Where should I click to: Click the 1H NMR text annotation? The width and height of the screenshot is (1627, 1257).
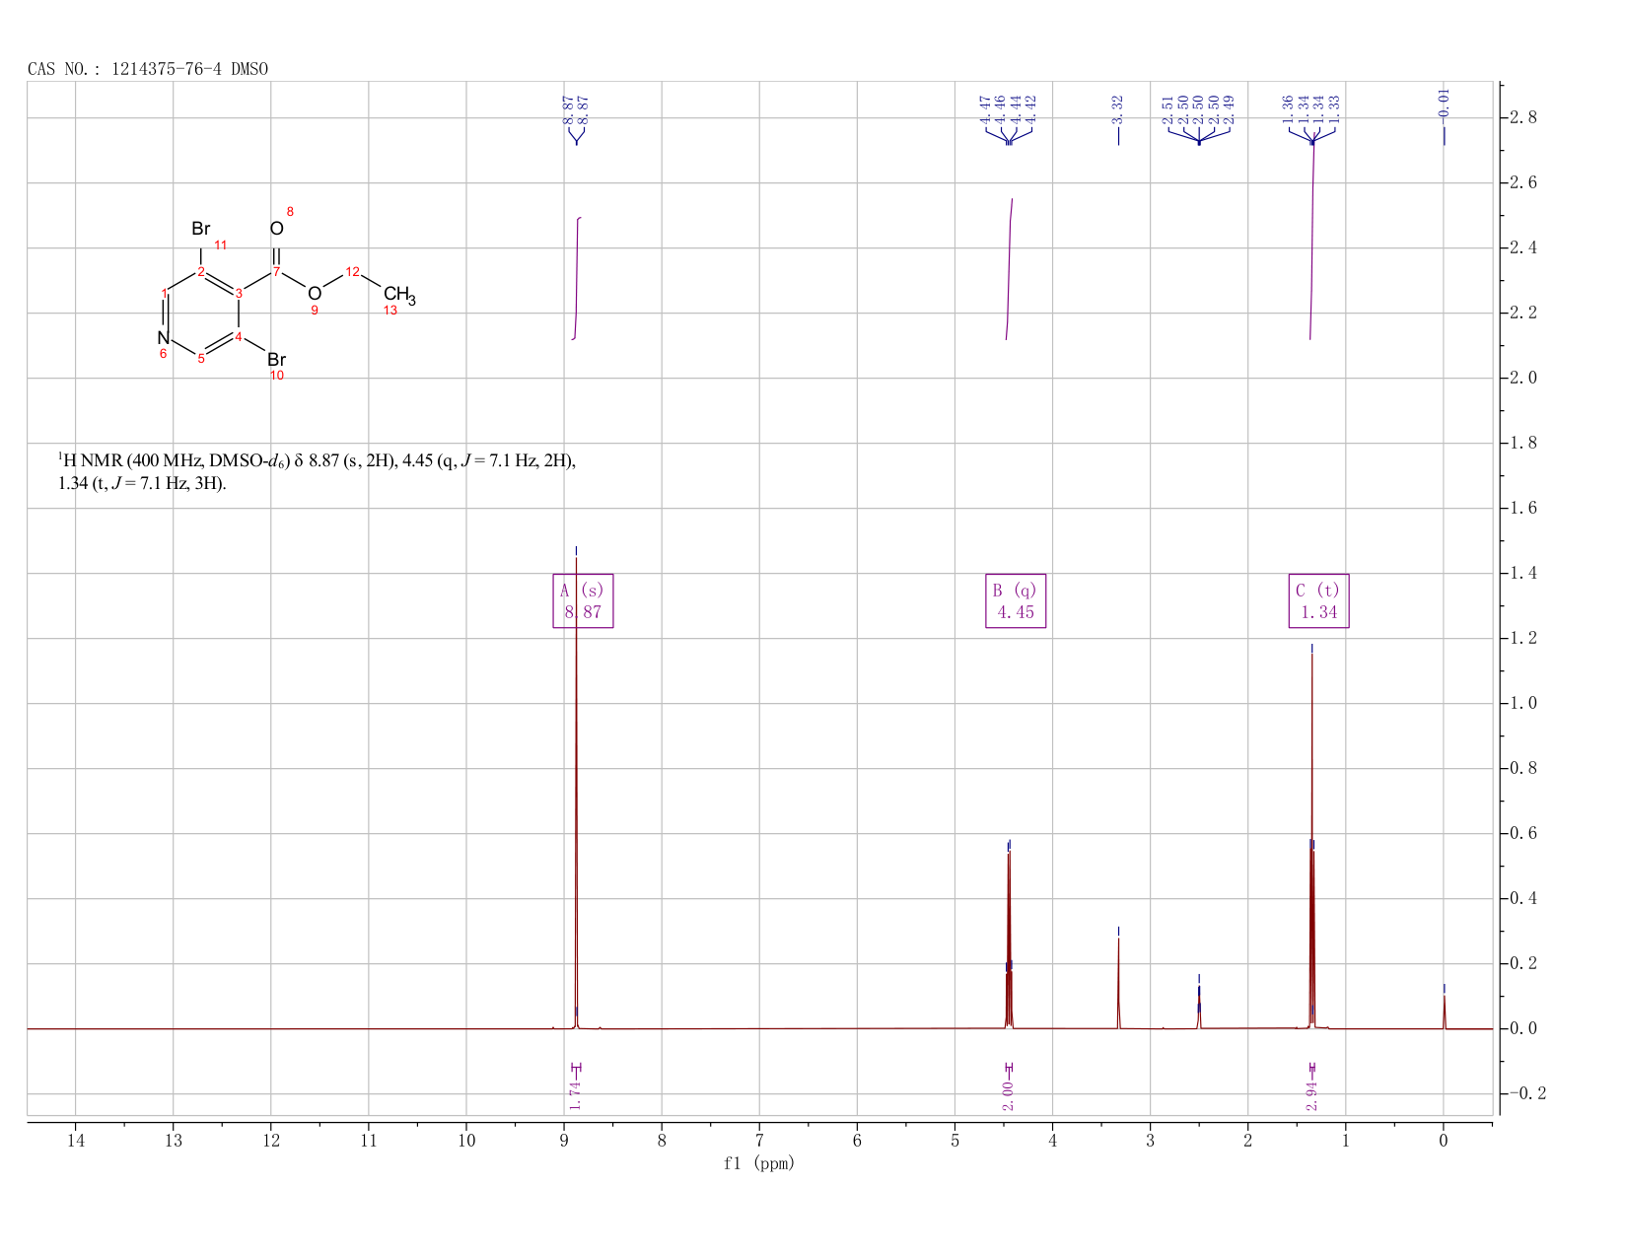click(317, 471)
